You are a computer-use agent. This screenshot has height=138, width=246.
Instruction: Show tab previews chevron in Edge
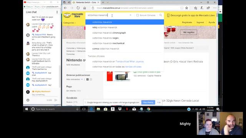pyautogui.click(x=108, y=2)
